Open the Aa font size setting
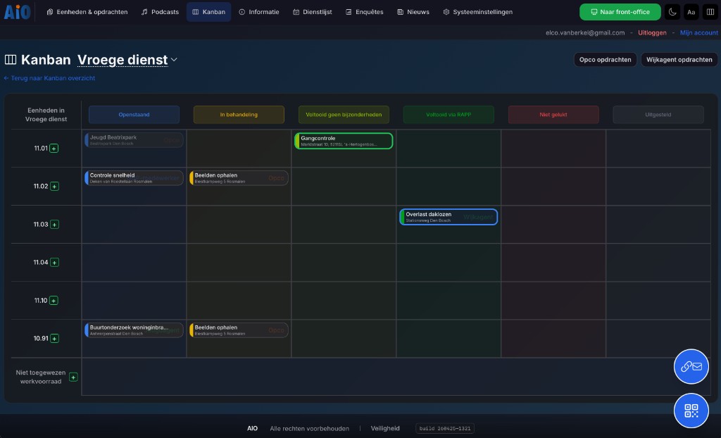Viewport: 721px width, 438px height. point(691,12)
